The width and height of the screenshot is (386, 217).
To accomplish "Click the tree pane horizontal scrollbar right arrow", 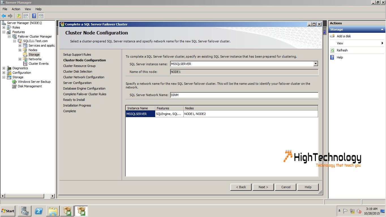I will click(53, 196).
